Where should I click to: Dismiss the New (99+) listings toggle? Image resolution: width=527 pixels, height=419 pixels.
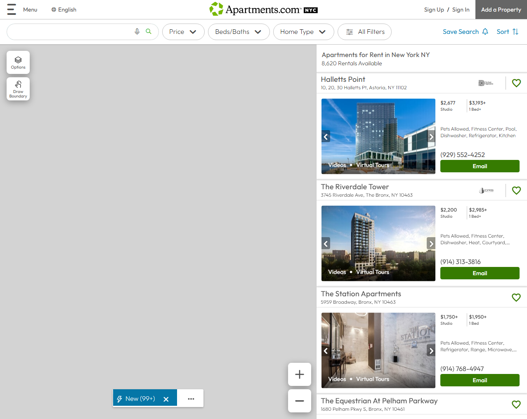click(x=166, y=398)
